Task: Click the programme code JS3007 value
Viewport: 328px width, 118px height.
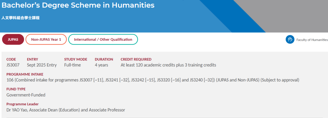Action: point(13,65)
